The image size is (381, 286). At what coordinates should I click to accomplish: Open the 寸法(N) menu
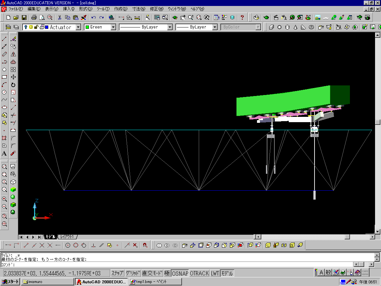tap(139, 9)
